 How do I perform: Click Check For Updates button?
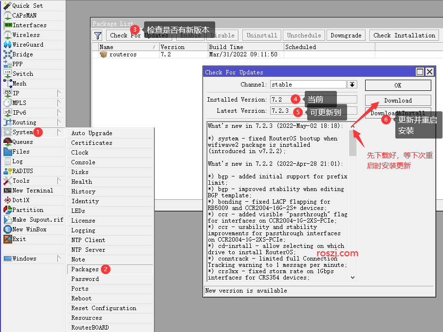139,35
